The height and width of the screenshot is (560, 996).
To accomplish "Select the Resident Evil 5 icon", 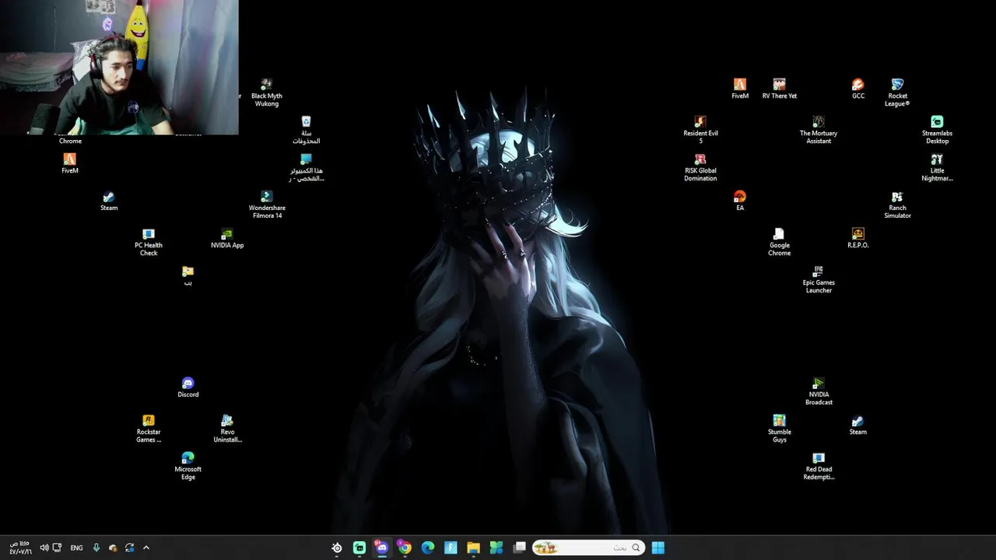I will pyautogui.click(x=700, y=130).
